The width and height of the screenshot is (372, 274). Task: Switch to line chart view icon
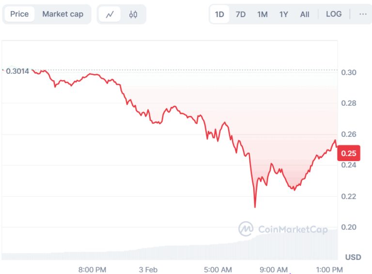click(109, 15)
